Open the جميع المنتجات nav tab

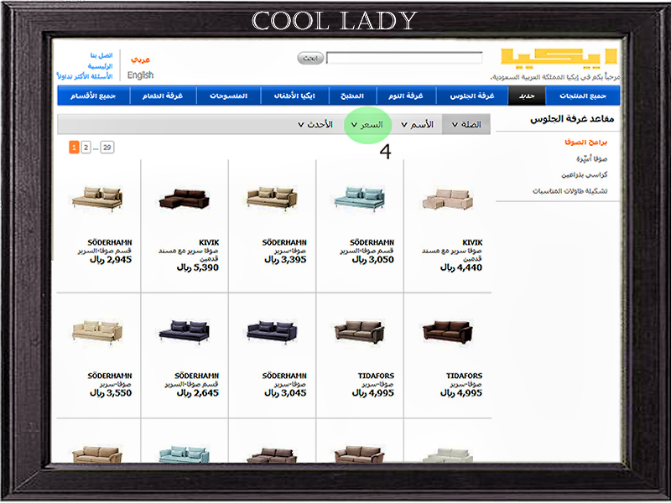(583, 96)
